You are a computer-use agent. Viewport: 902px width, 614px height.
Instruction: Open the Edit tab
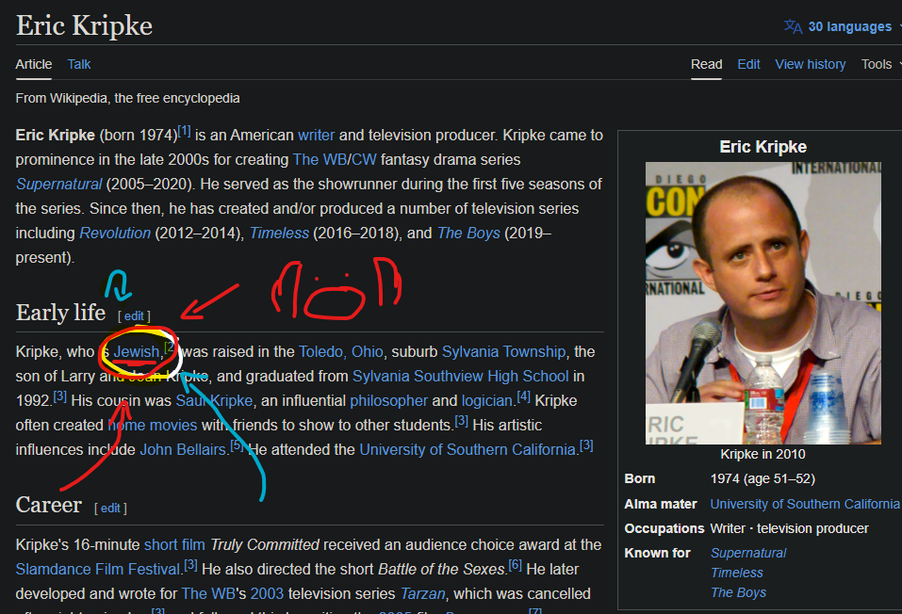748,64
